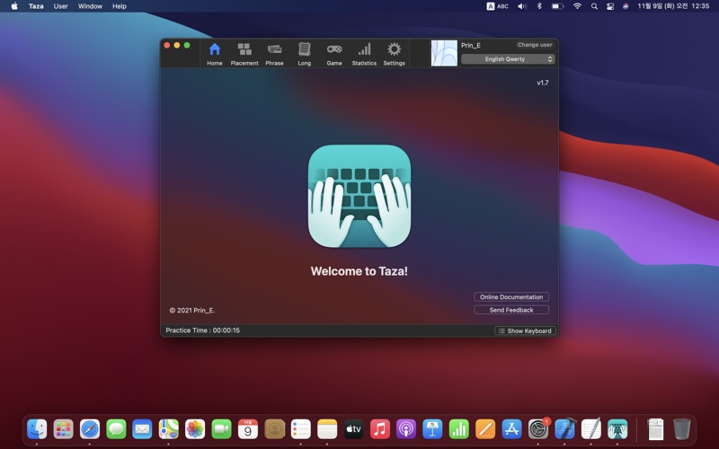Open App Store from the dock
The width and height of the screenshot is (719, 449).
(x=511, y=429)
